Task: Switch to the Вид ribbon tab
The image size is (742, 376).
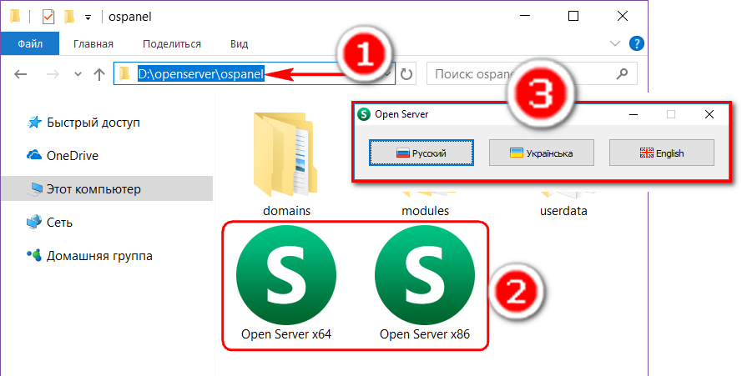Action: (239, 44)
